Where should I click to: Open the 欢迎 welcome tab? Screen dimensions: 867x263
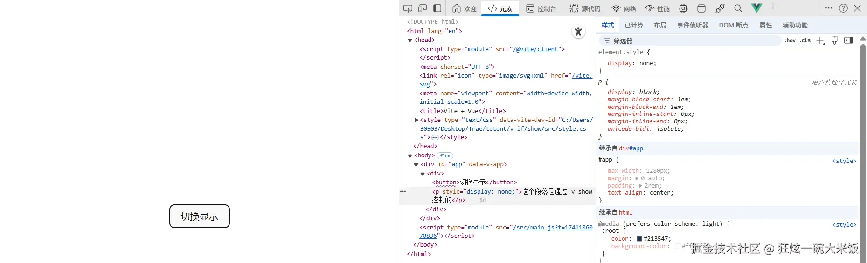point(465,8)
